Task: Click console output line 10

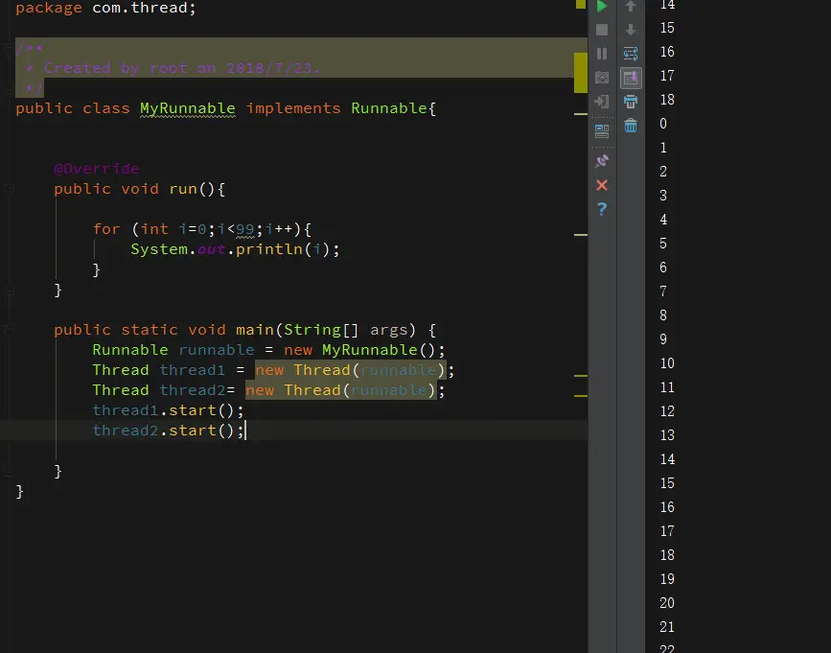Action: coord(667,363)
